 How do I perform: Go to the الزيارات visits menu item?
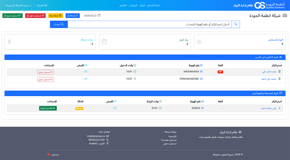[133, 6]
